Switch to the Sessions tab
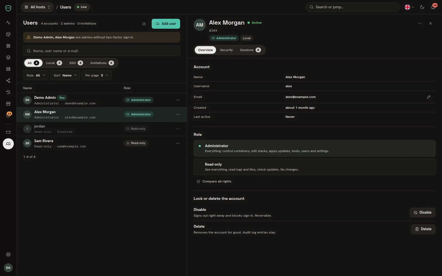This screenshot has height=276, width=442. [250, 50]
